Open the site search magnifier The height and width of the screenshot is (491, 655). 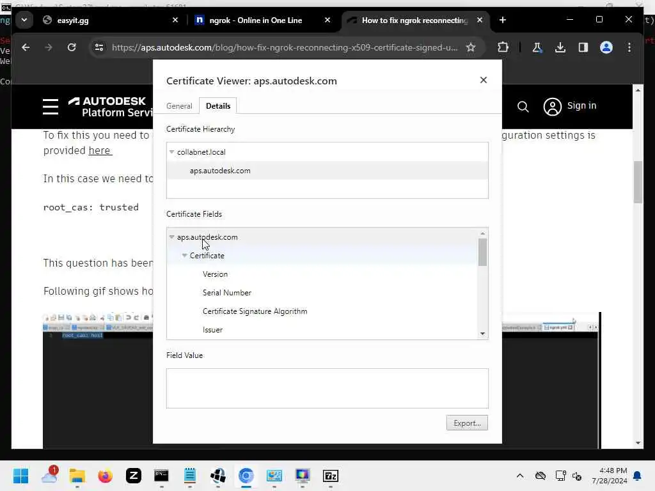tap(523, 107)
